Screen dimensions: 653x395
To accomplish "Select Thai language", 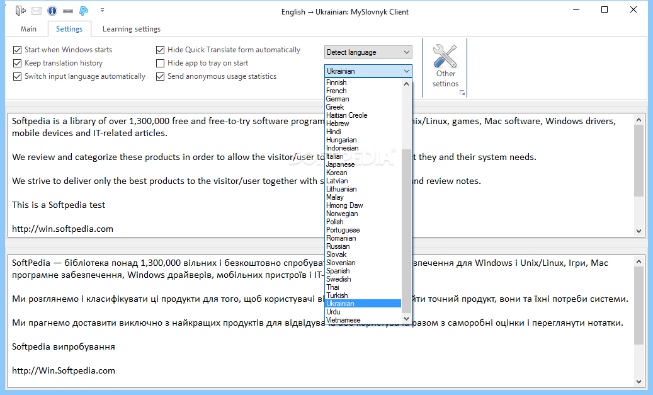I will 363,287.
